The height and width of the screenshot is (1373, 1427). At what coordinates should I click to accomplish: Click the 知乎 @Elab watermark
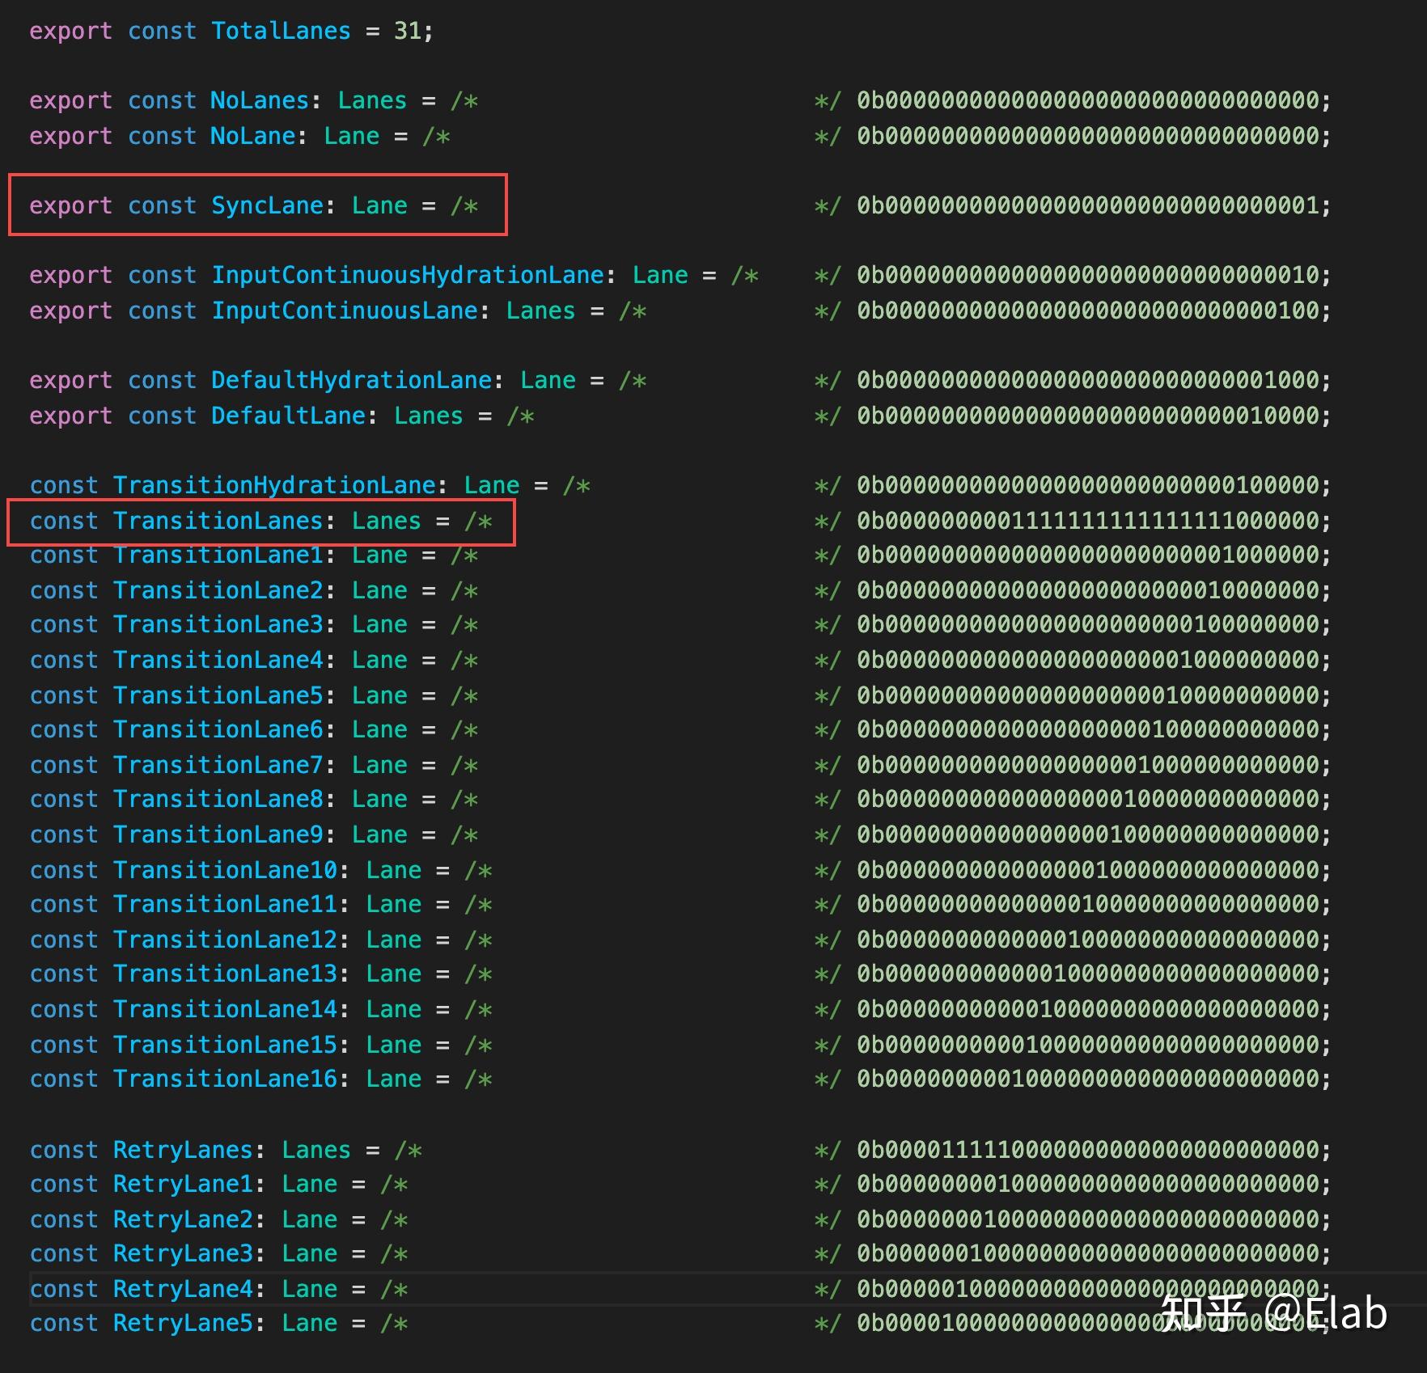[1273, 1312]
